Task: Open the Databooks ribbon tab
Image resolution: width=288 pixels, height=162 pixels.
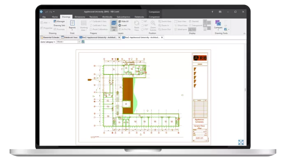Action: 139,17
